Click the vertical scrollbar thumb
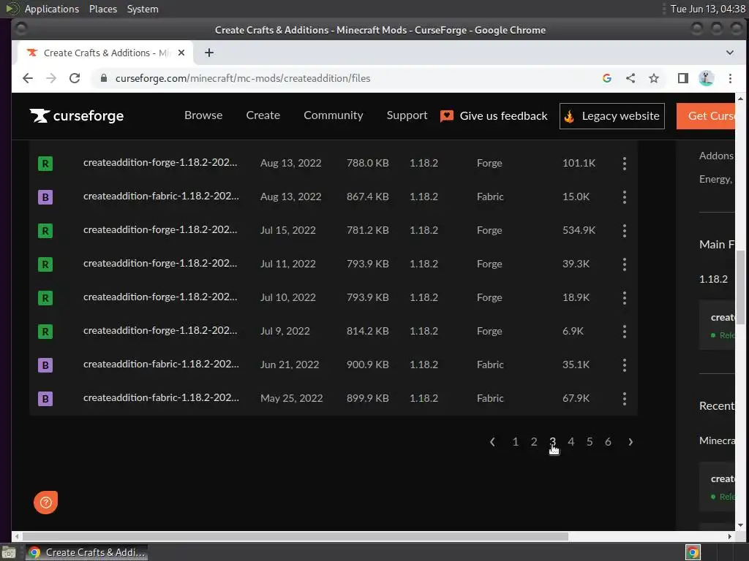 [x=740, y=287]
